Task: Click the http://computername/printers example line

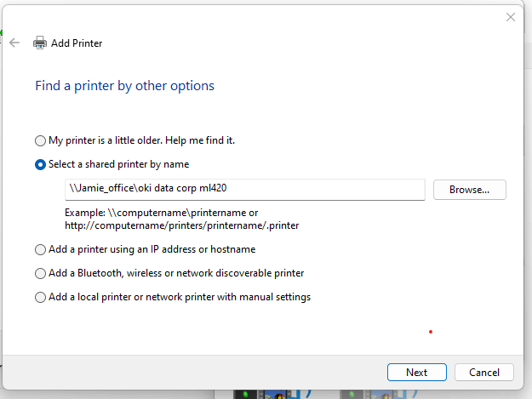Action: point(182,225)
